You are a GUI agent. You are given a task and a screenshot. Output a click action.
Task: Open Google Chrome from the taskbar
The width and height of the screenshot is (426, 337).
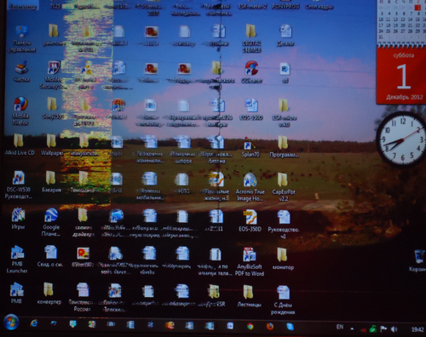tap(250, 326)
